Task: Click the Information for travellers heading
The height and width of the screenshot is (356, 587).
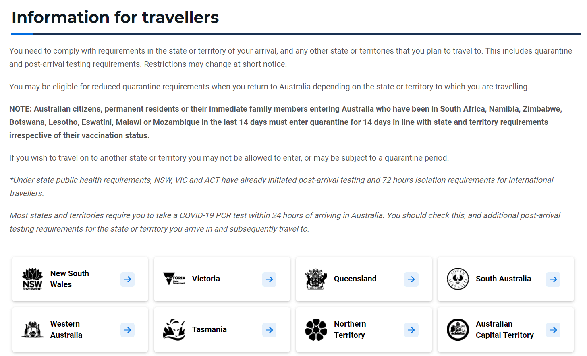Action: click(115, 17)
